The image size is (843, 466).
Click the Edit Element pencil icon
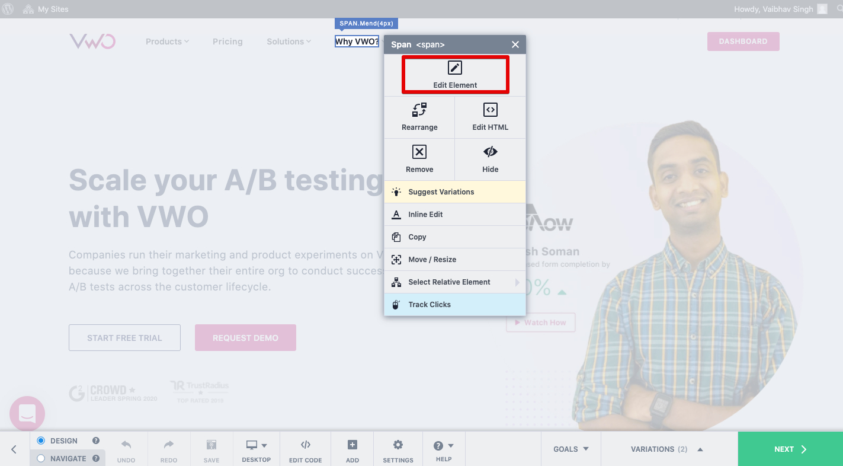click(x=455, y=68)
